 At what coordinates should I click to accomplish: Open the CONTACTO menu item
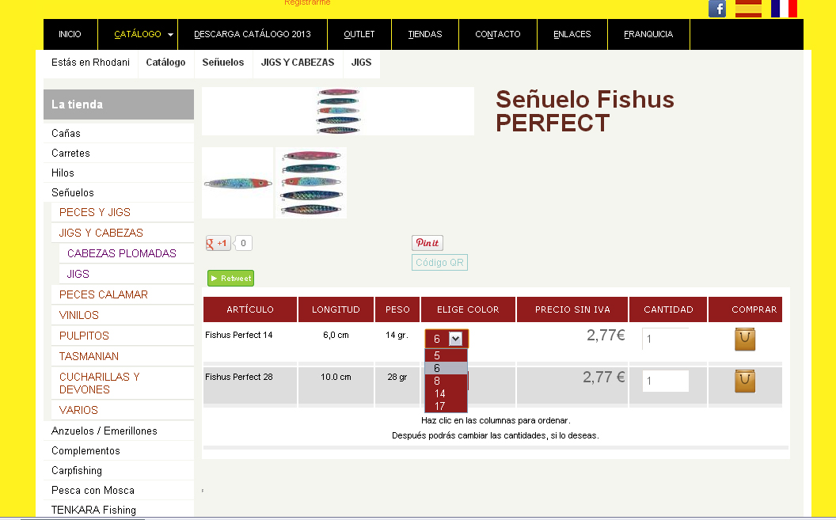[x=497, y=34]
